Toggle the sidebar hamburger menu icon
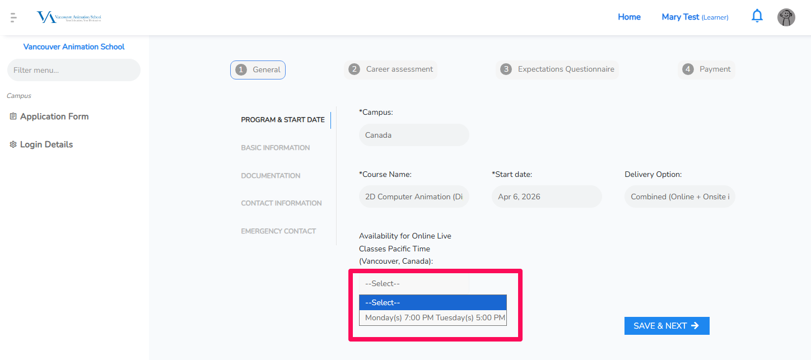Image resolution: width=811 pixels, height=360 pixels. (x=13, y=17)
